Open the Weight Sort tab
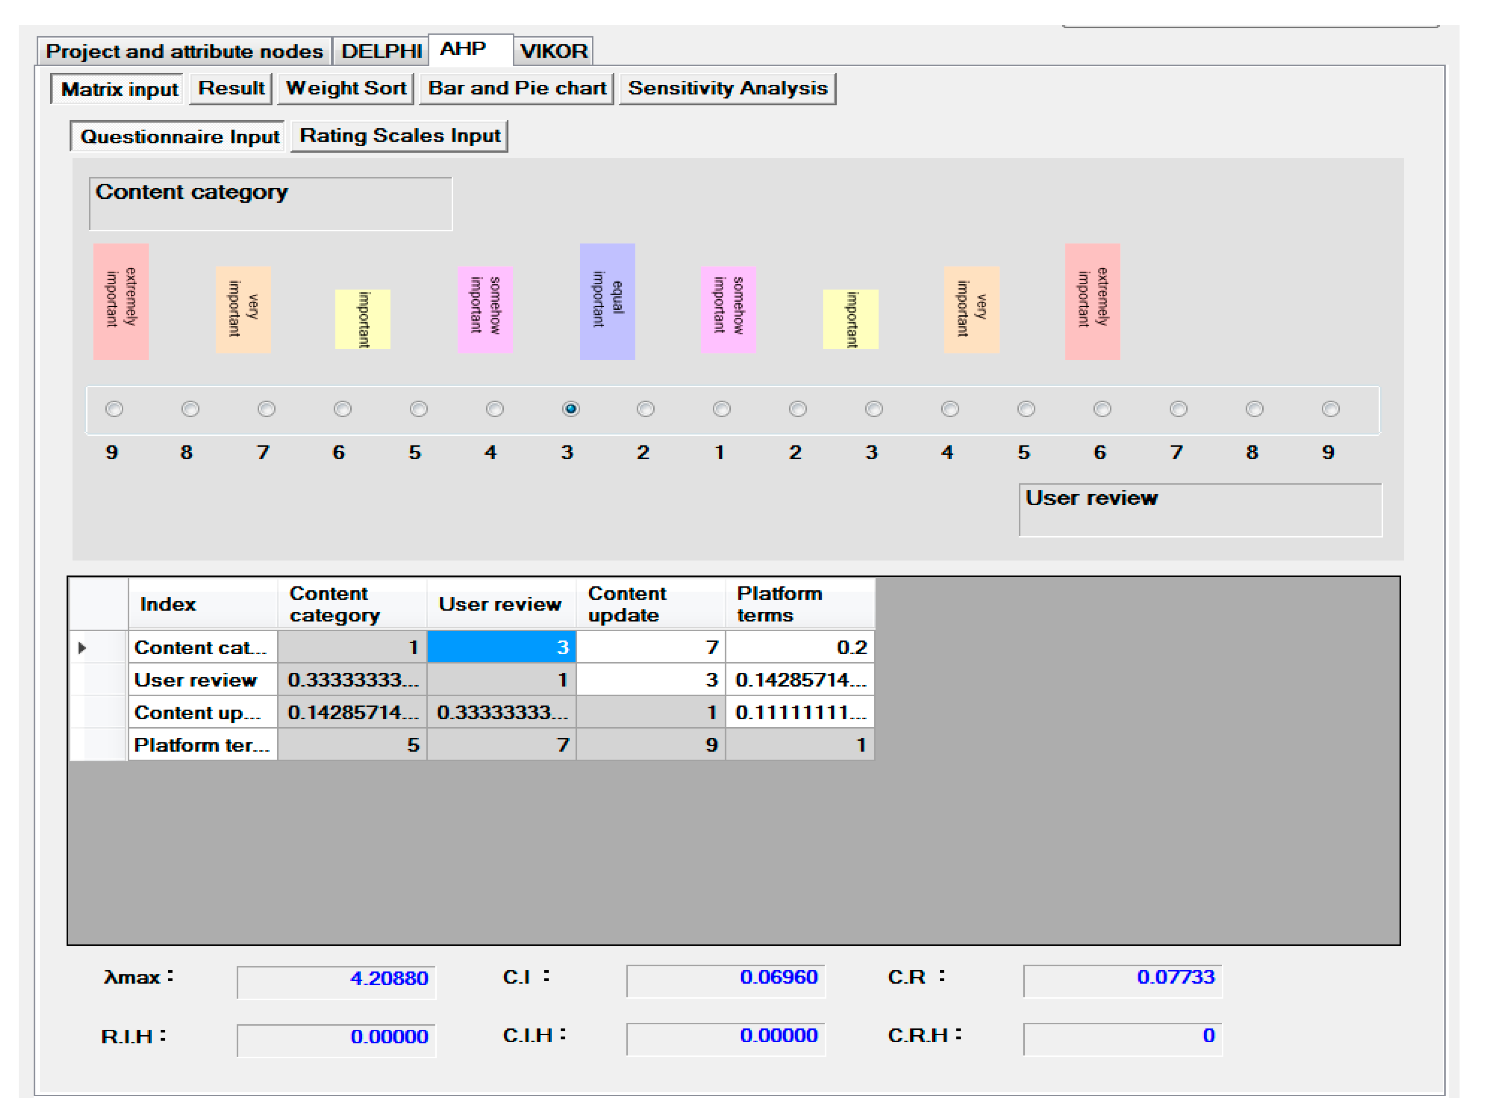The image size is (1486, 1120). [346, 89]
